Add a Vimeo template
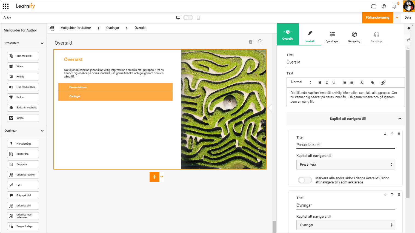 click(x=23, y=118)
